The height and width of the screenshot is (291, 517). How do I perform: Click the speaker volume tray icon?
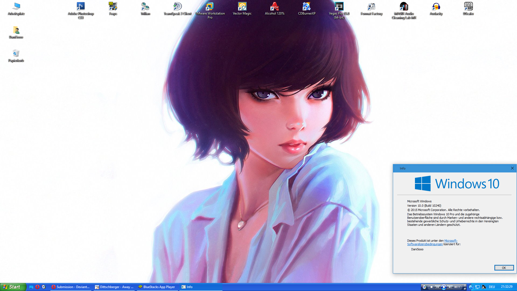coord(484,287)
